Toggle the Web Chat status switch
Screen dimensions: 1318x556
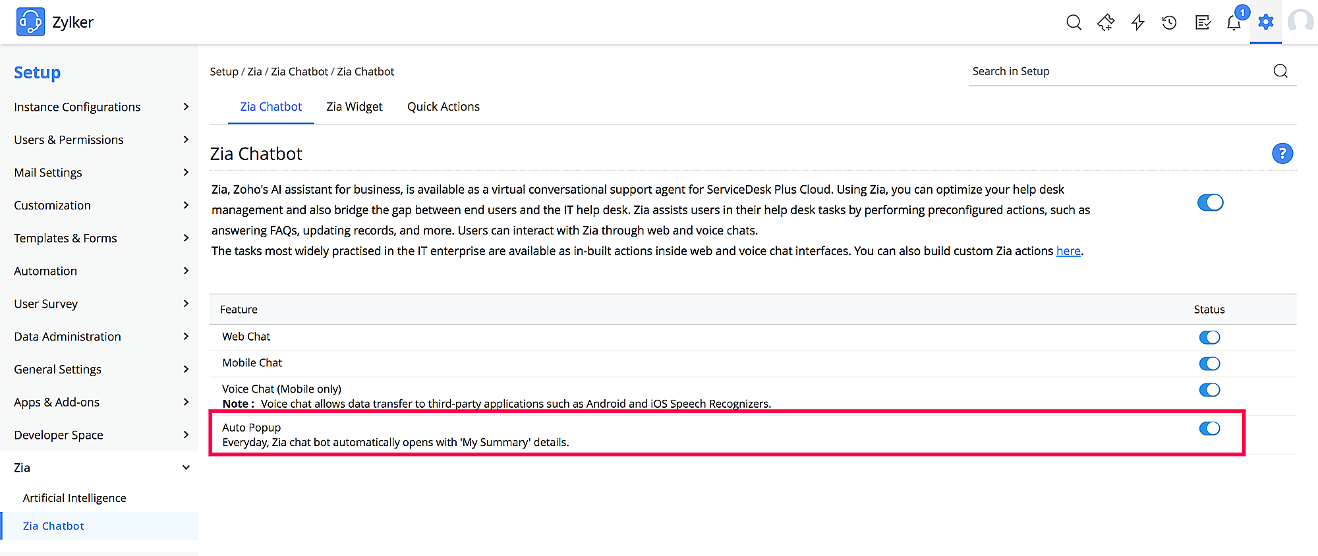(x=1209, y=337)
